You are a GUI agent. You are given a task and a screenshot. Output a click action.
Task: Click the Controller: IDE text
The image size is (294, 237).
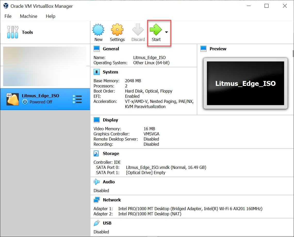107,162
